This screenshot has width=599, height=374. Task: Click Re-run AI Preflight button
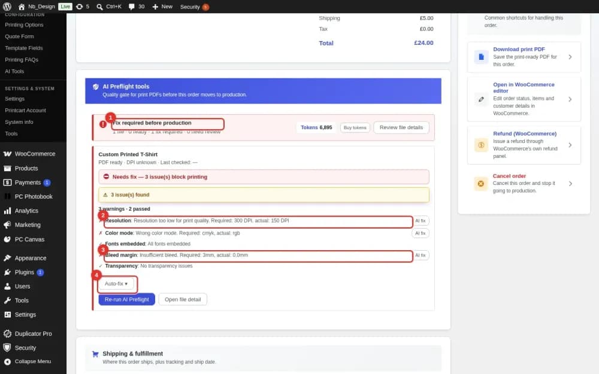coord(127,300)
